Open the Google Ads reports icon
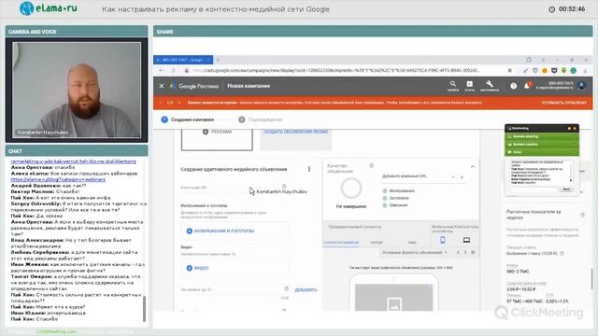This screenshot has height=336, width=598. (469, 85)
